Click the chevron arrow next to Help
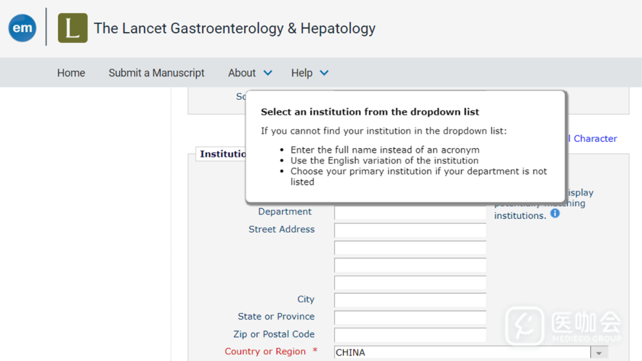Viewport: 642px width, 361px height. pos(324,73)
